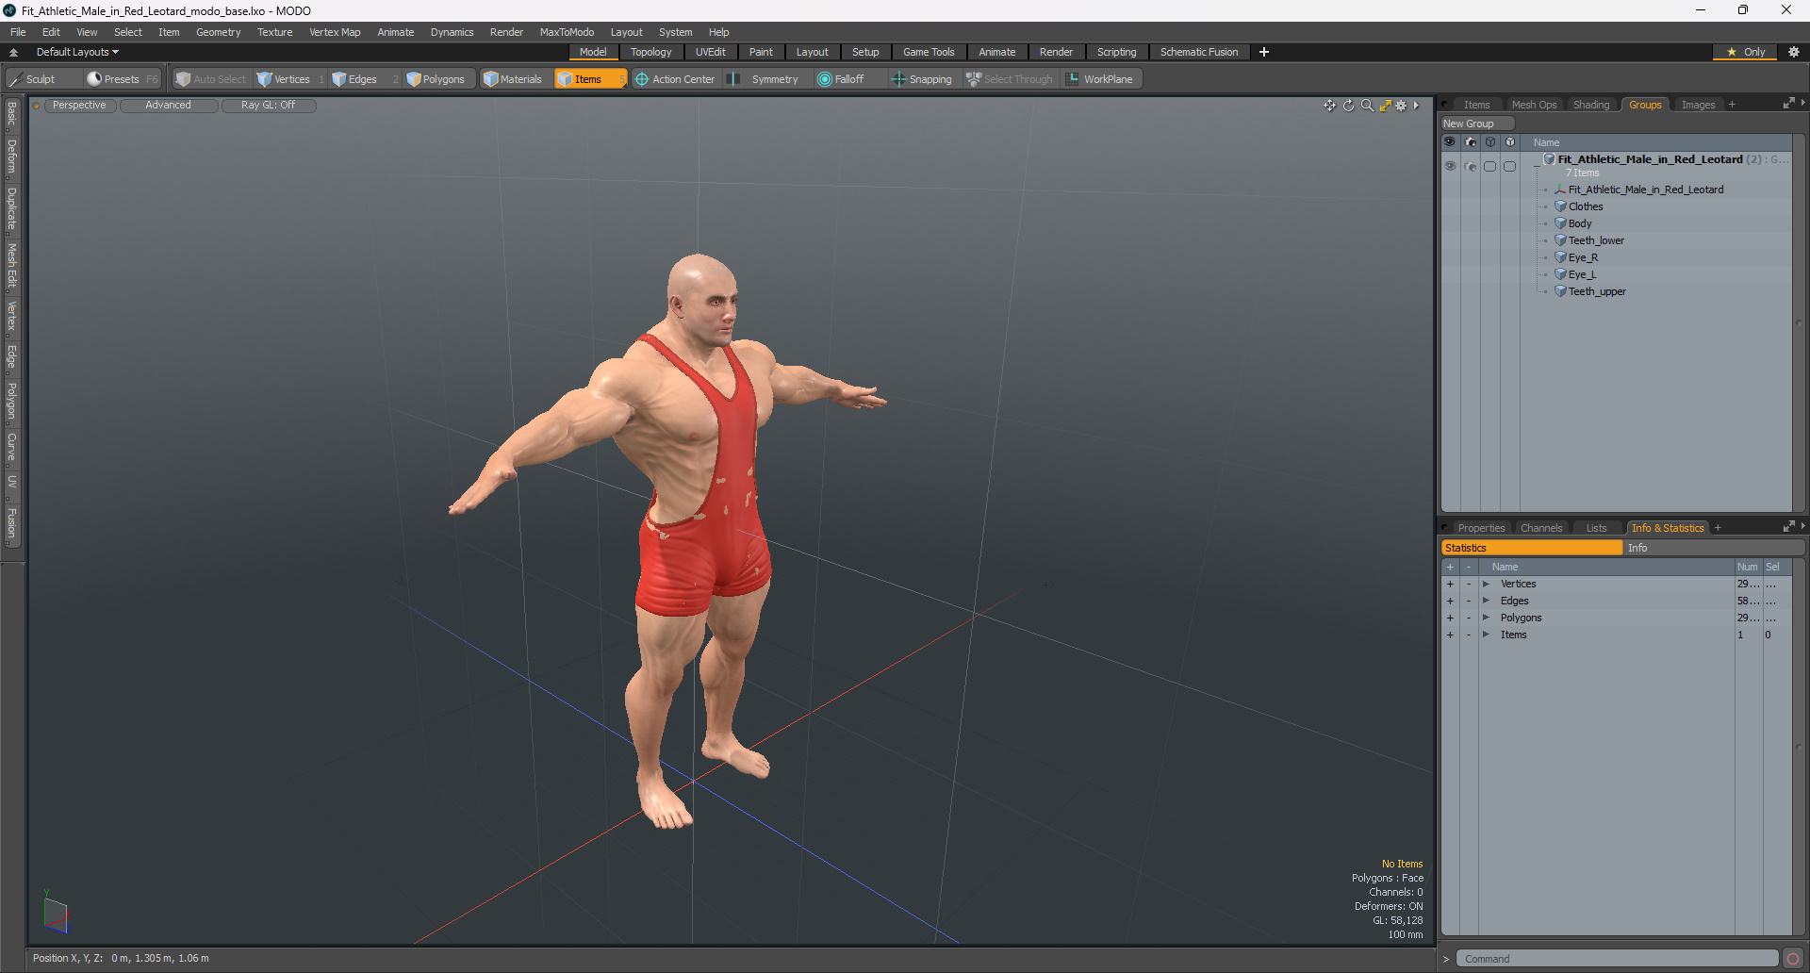Viewport: 1810px width, 973px height.
Task: Click the viewport rotate icon
Action: point(1348,106)
